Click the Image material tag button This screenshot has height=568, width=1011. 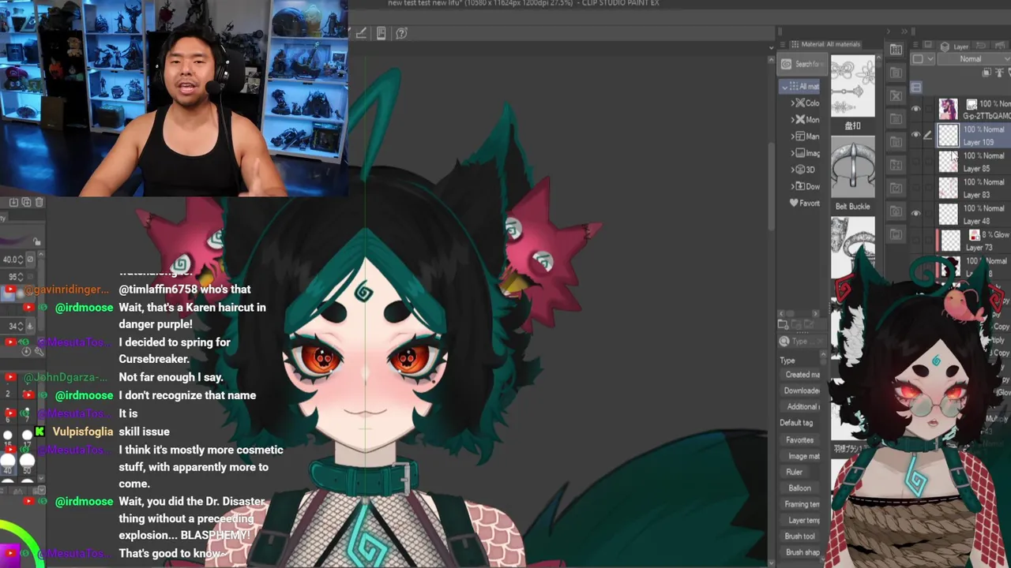(x=802, y=456)
